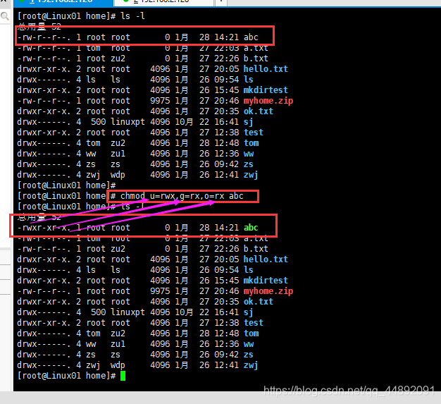Viewport: 441px width, 404px height.
Task: Click blue sj directory name in second listing
Action: pos(249,312)
